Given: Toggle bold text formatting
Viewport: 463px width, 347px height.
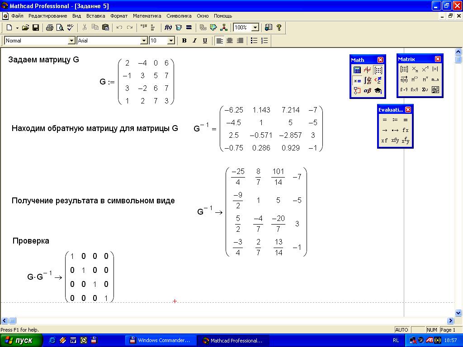Looking at the screenshot, I should tap(184, 41).
